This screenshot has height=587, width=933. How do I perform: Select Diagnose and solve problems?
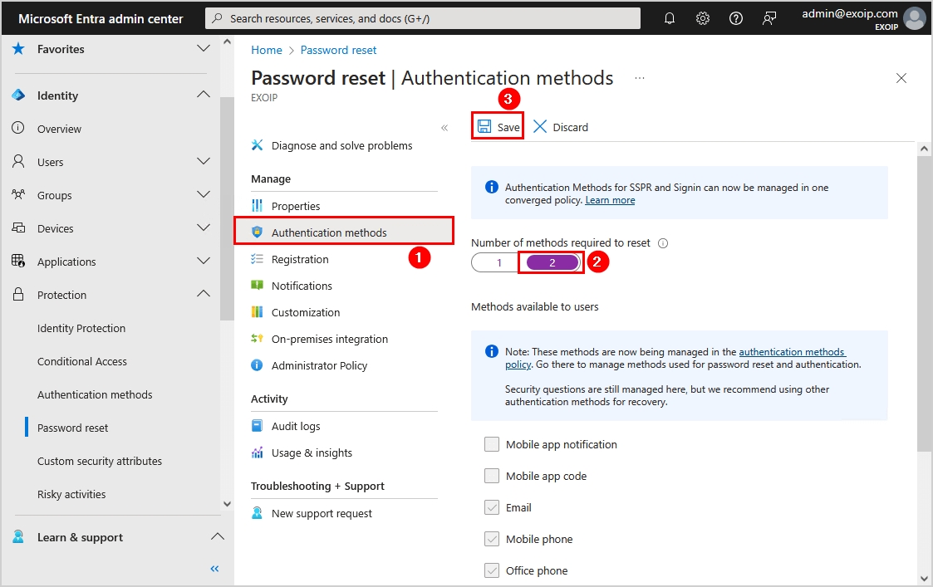(341, 144)
